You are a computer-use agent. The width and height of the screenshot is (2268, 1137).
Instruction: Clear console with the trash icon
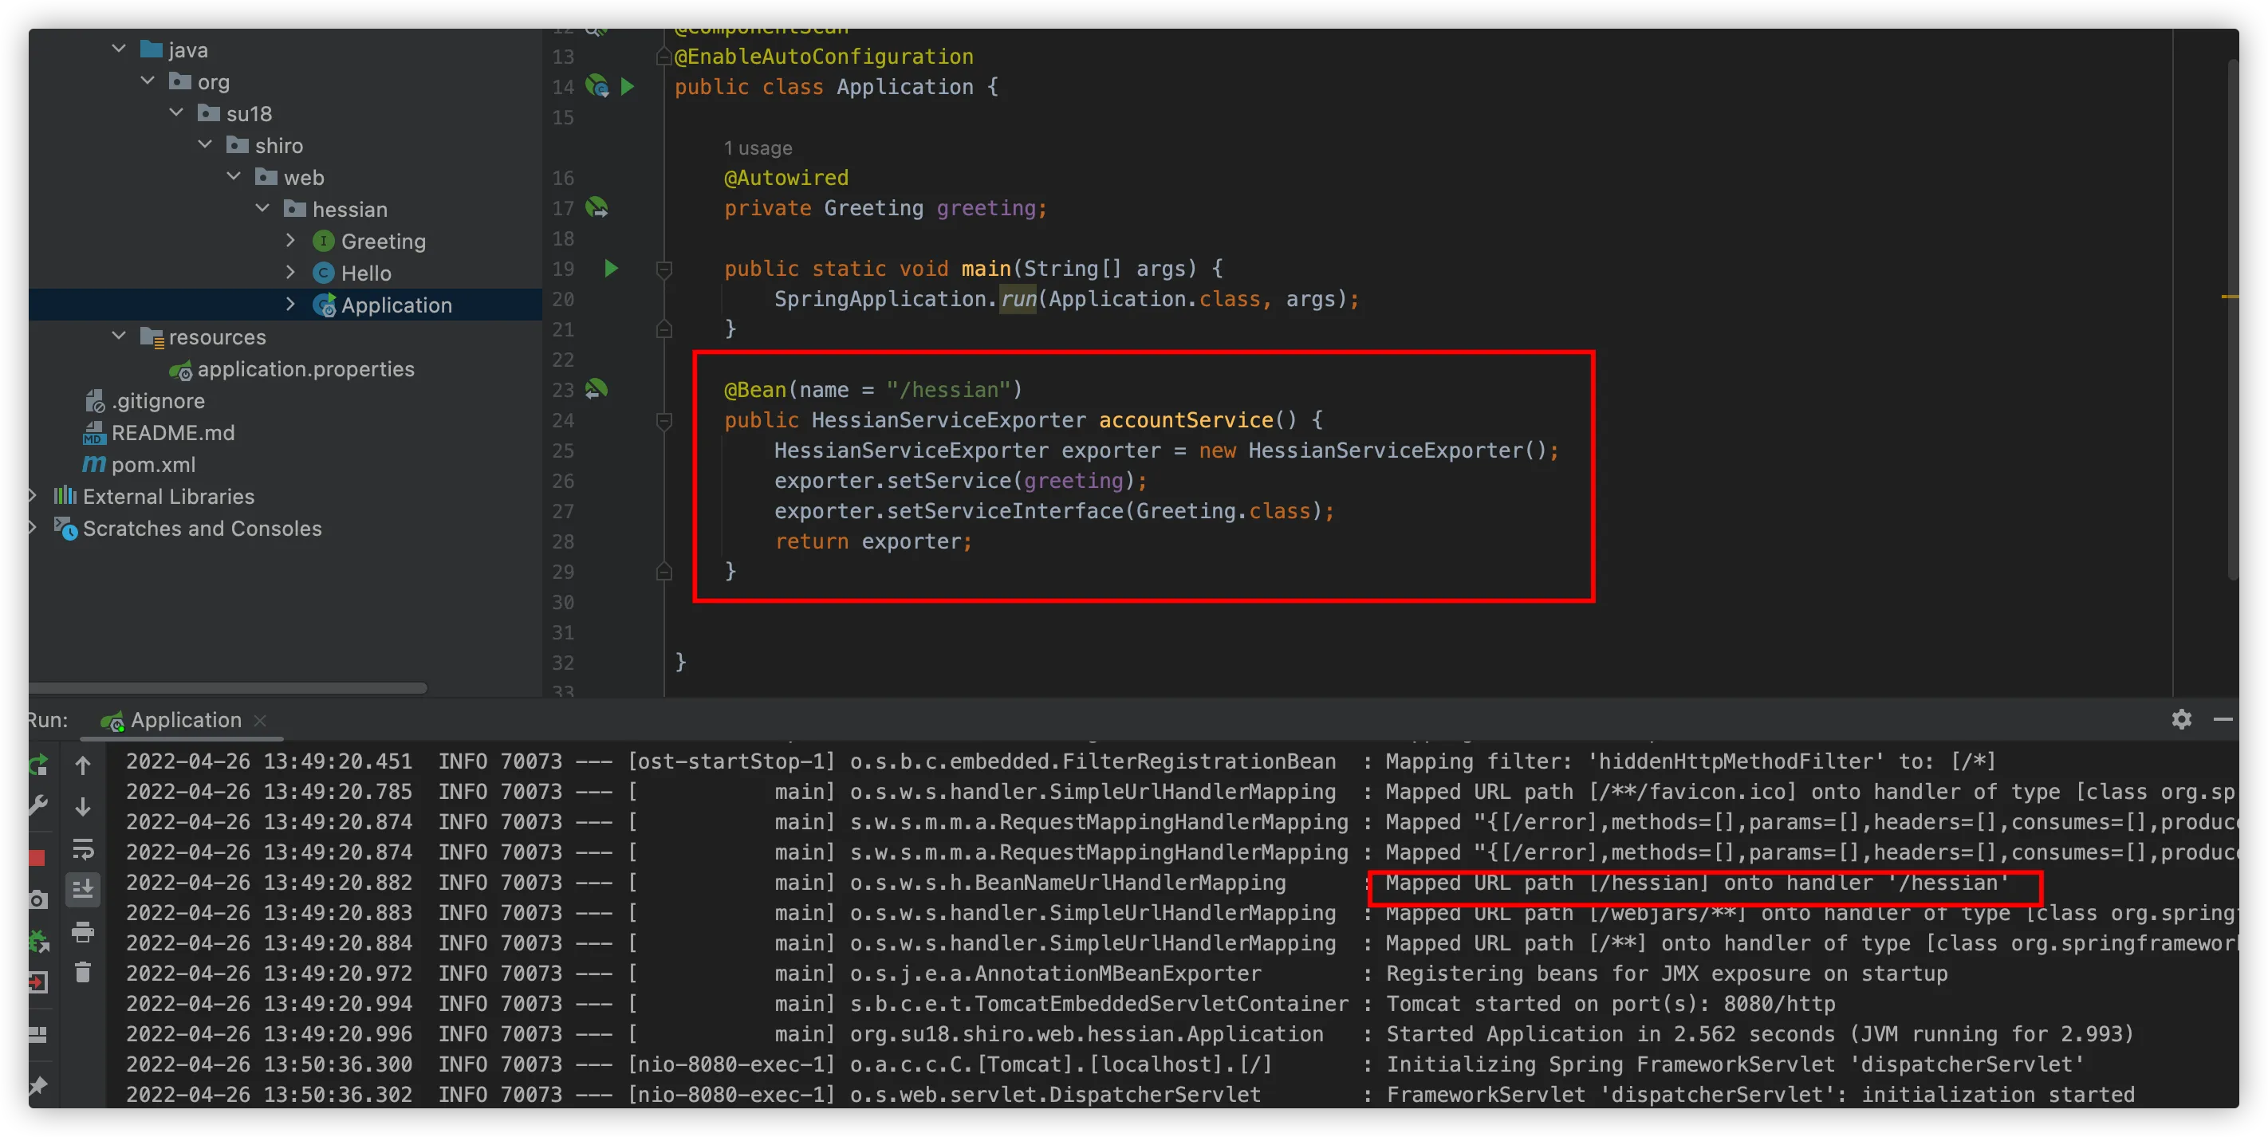[x=83, y=973]
